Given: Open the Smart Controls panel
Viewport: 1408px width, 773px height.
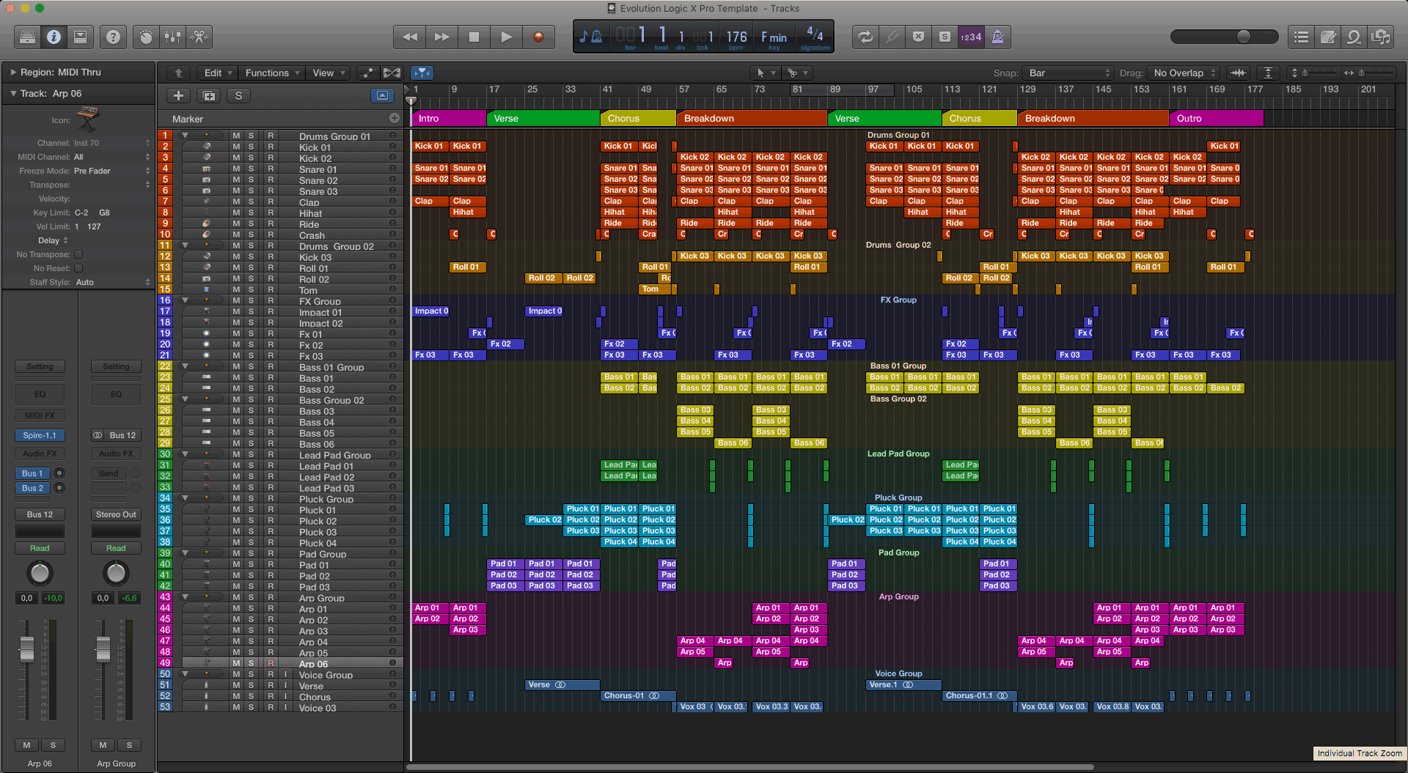Looking at the screenshot, I should pos(146,37).
